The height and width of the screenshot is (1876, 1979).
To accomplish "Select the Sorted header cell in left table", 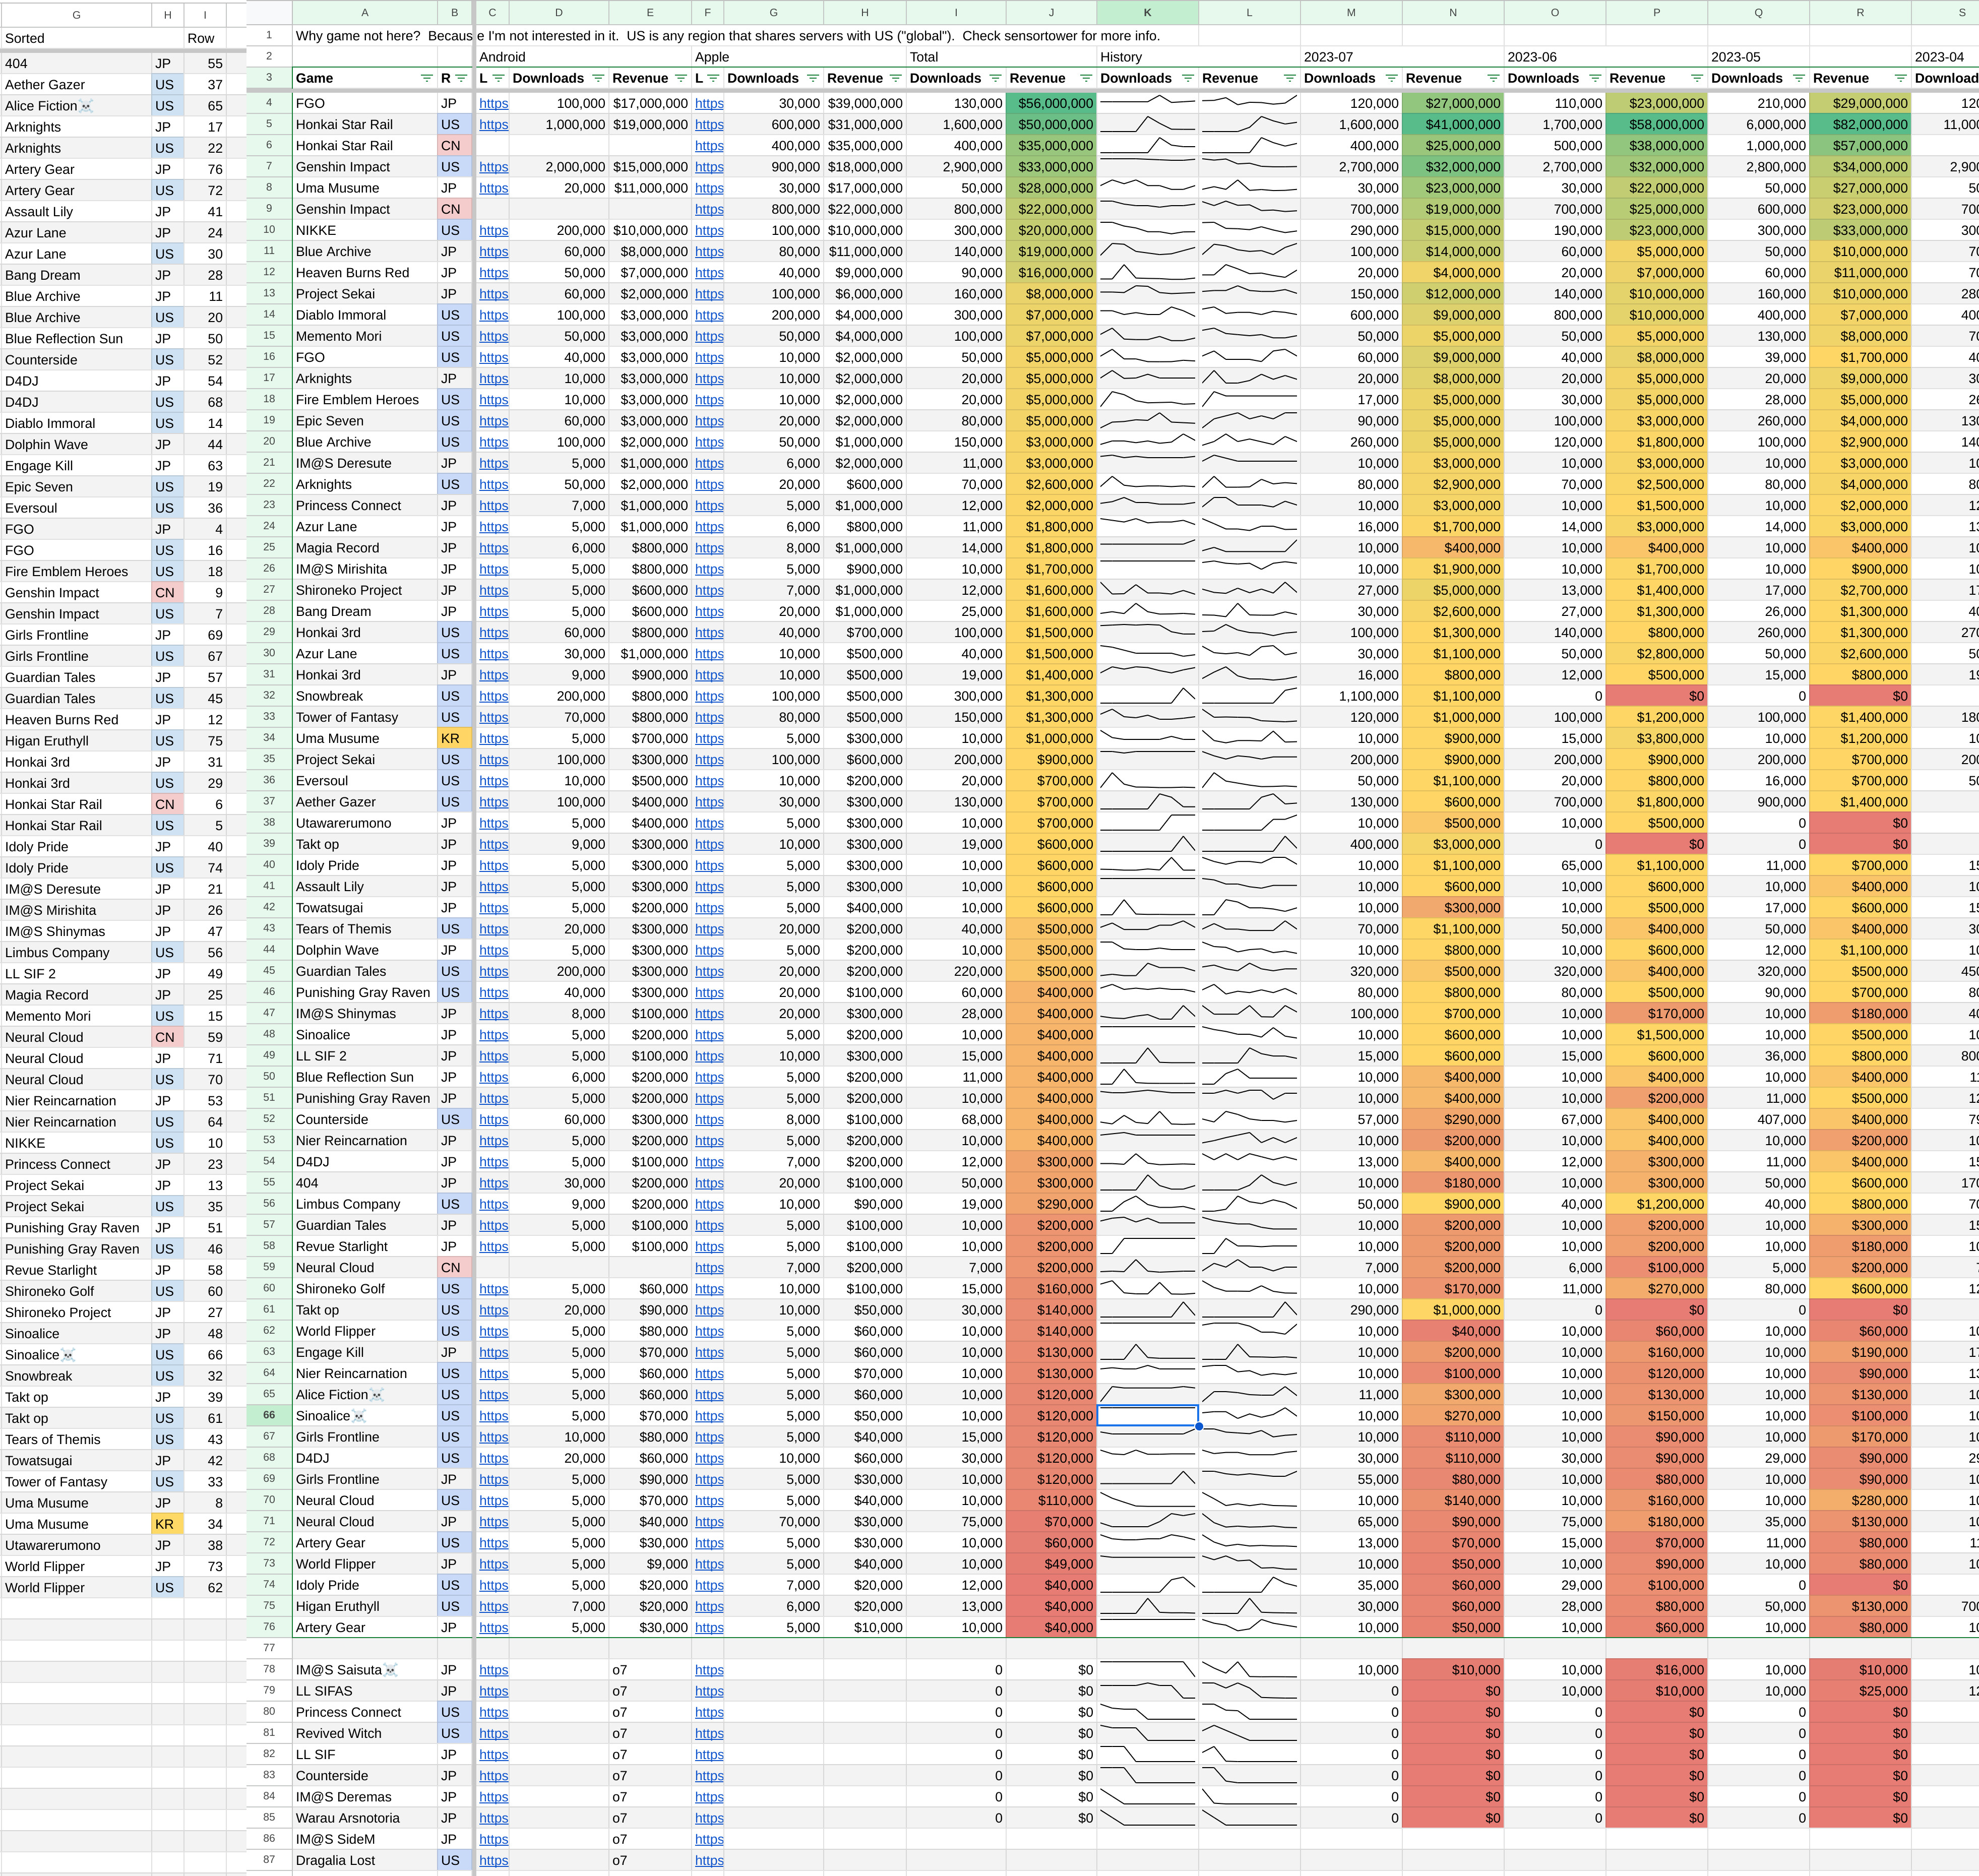I will pos(76,38).
